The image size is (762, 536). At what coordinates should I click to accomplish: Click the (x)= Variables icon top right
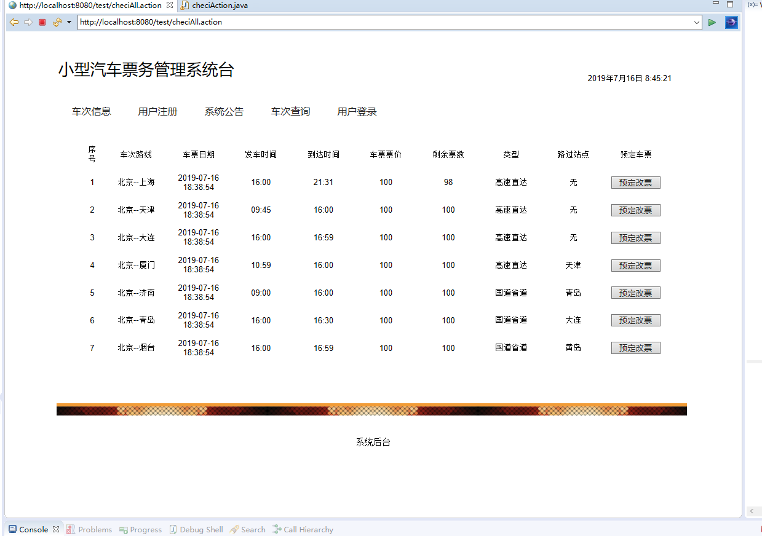tap(753, 4)
